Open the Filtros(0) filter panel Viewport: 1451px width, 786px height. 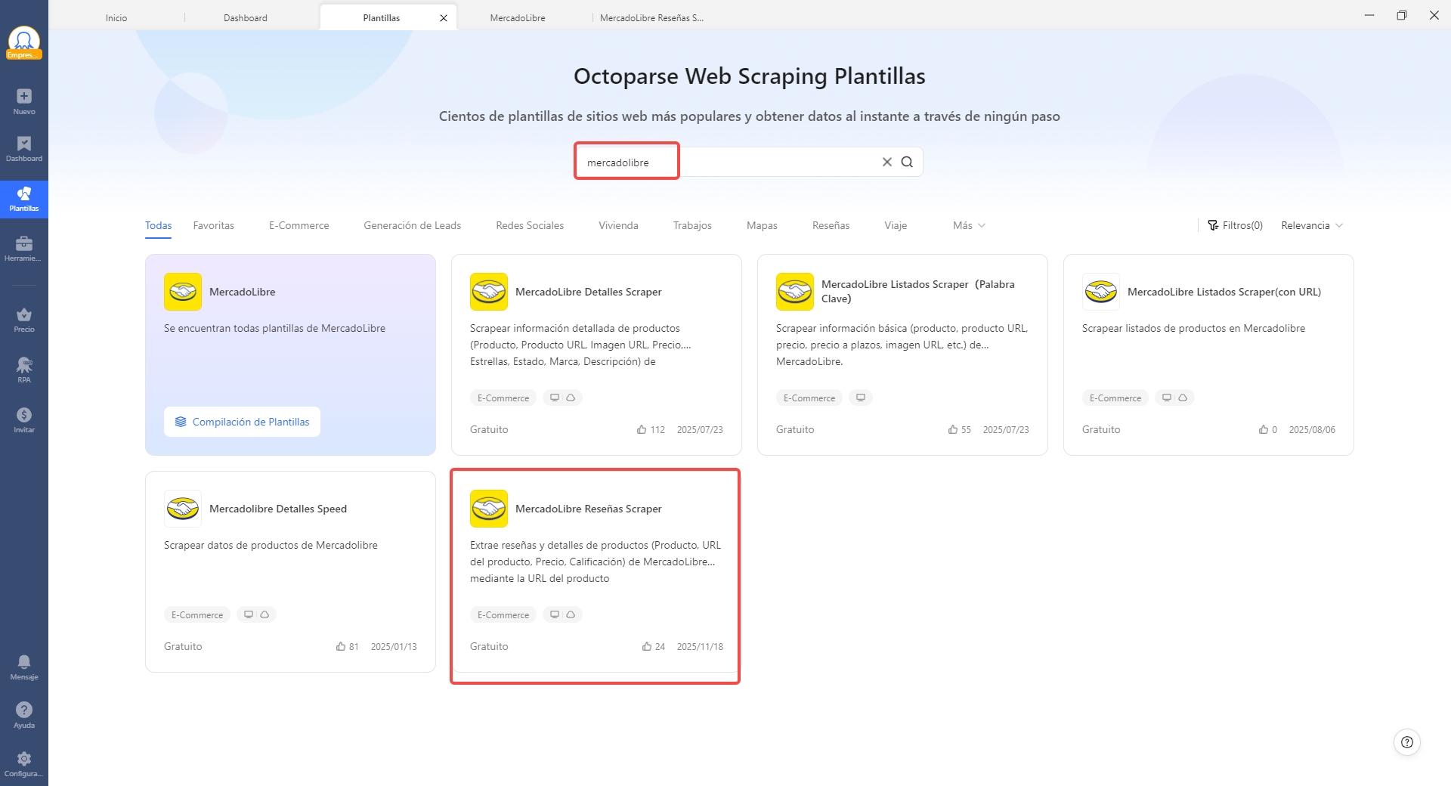[x=1235, y=225]
